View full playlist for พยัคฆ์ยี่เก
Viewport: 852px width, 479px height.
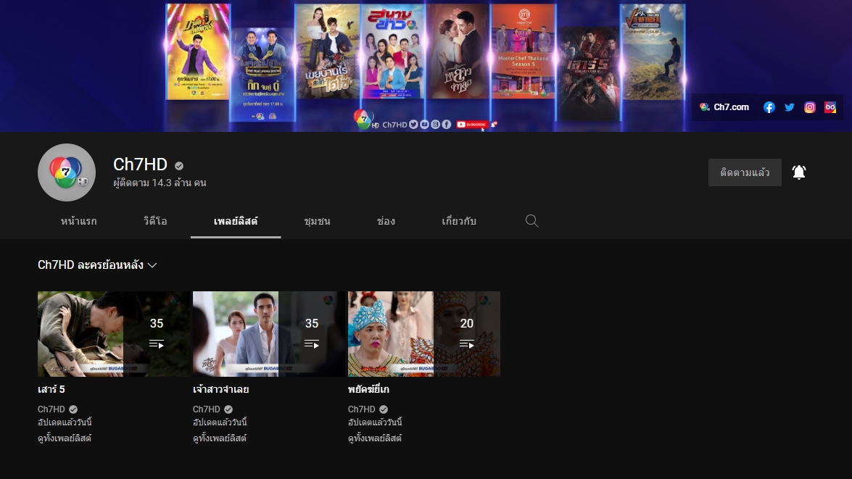tap(375, 438)
